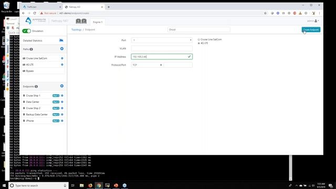Screen dimensions: 336x189
Task: Open the TCP protocol dropdown
Action: pyautogui.click(x=147, y=65)
